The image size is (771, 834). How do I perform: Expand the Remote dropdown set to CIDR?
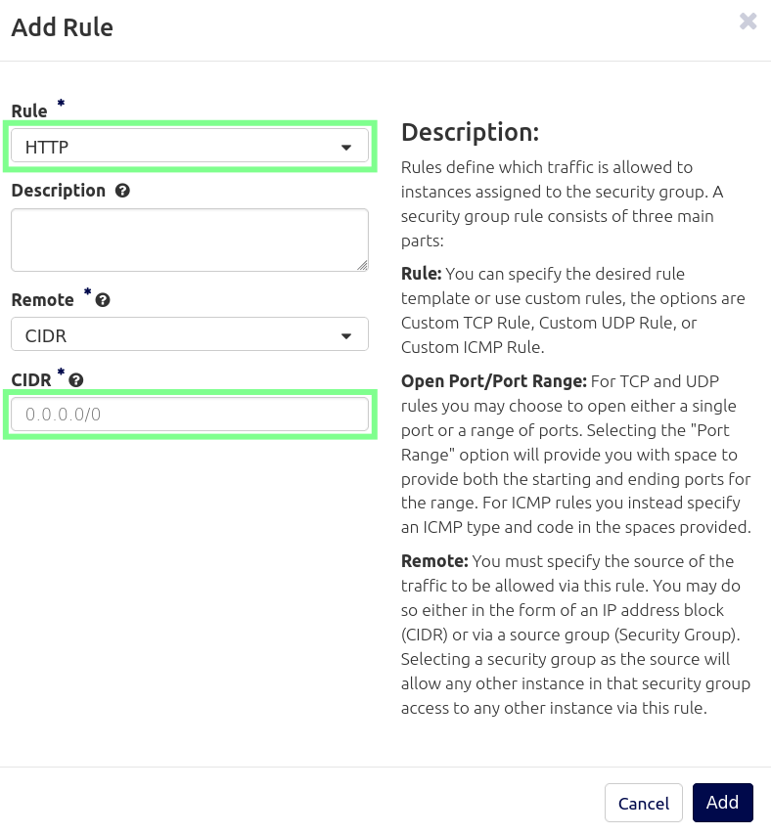[190, 334]
